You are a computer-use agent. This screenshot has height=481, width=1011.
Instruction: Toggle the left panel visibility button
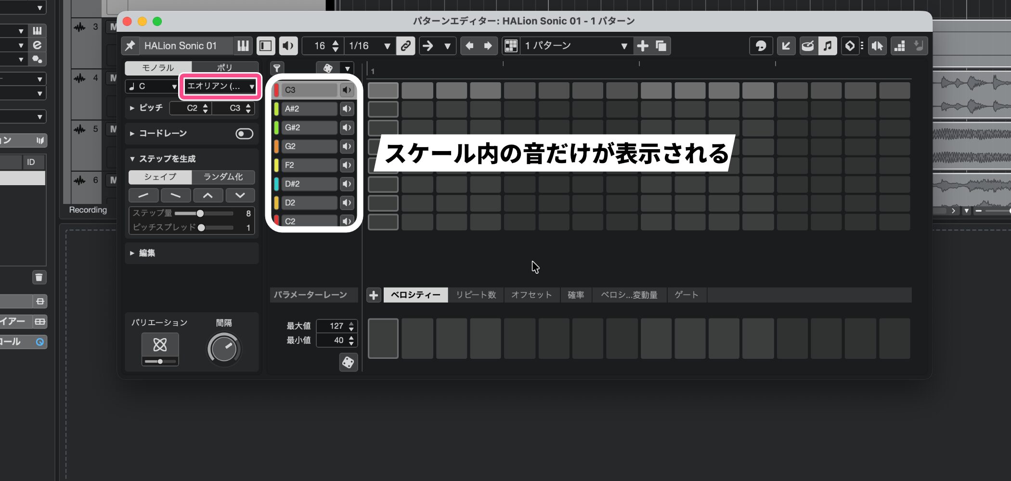coord(265,46)
